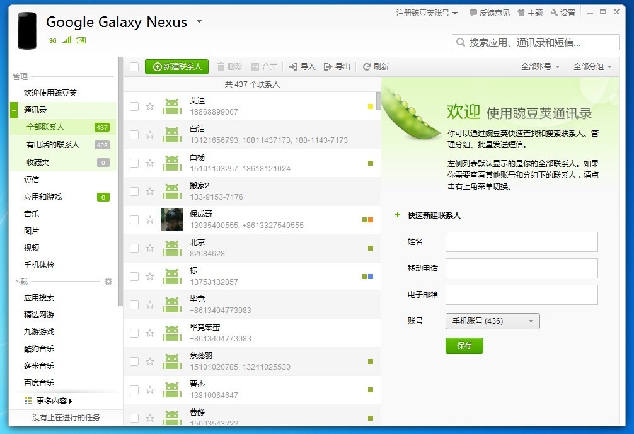The height and width of the screenshot is (434, 634).
Task: Click the green 保存 button
Action: (x=464, y=346)
